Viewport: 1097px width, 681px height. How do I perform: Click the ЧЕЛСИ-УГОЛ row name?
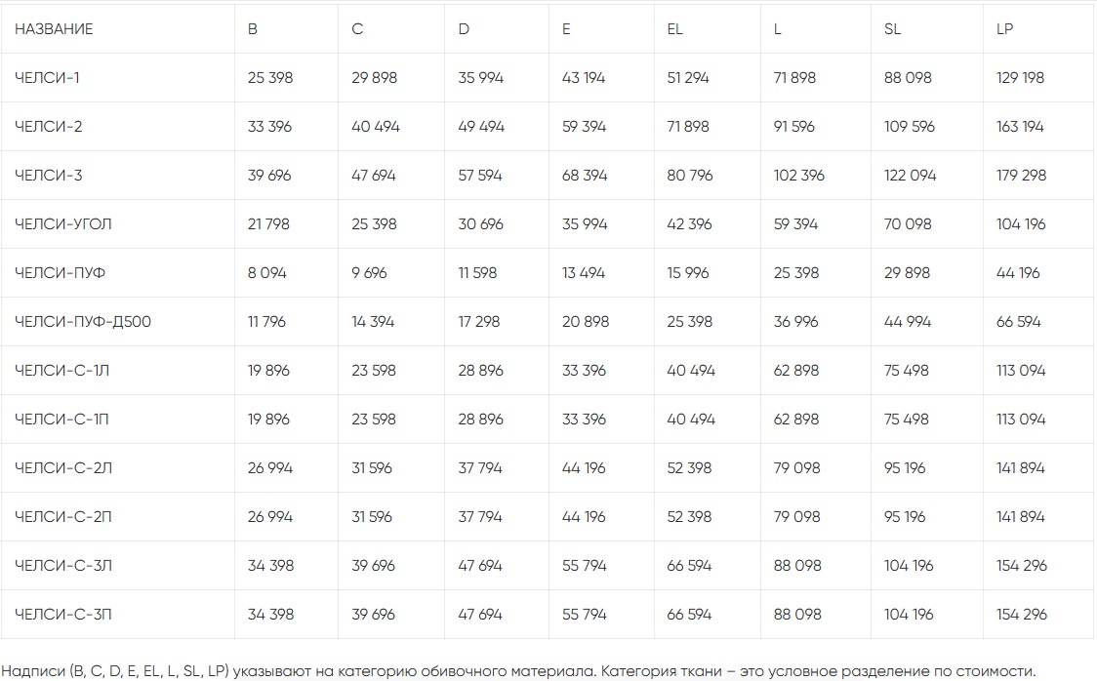coord(63,224)
